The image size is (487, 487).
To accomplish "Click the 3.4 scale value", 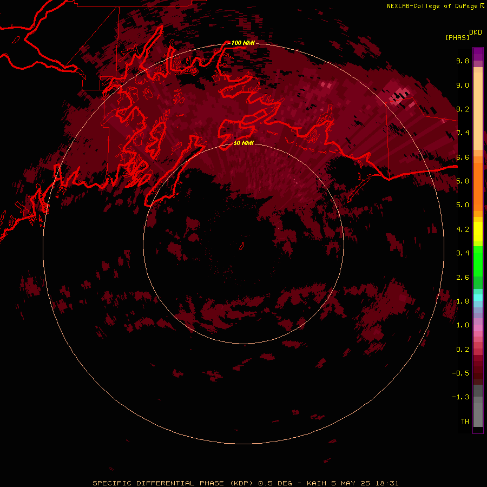I will tap(463, 253).
